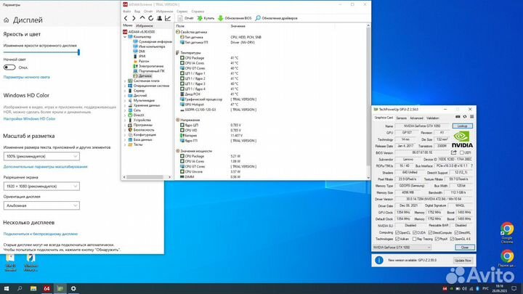Open the Сервис menu in AIDA64
Screen dimensions: 523x294
[x=182, y=12]
